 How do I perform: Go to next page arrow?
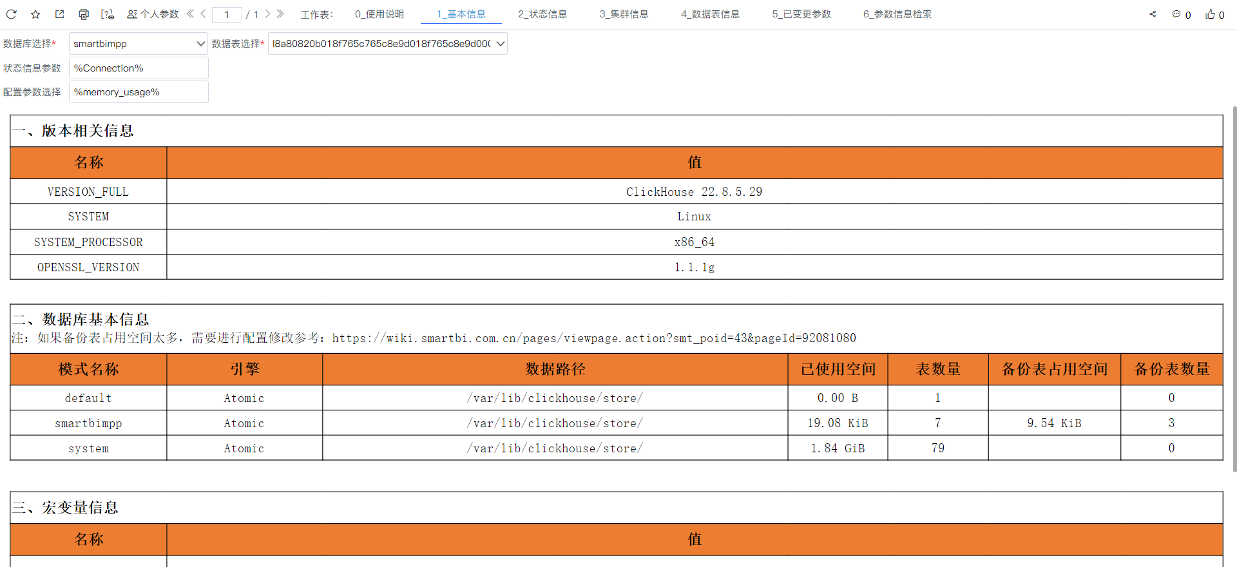tap(267, 14)
